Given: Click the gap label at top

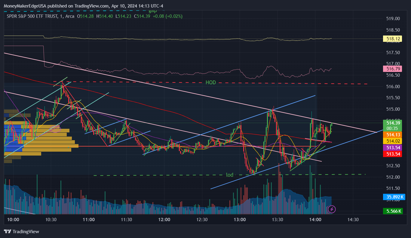Looking at the screenshot, I should point(153,11).
